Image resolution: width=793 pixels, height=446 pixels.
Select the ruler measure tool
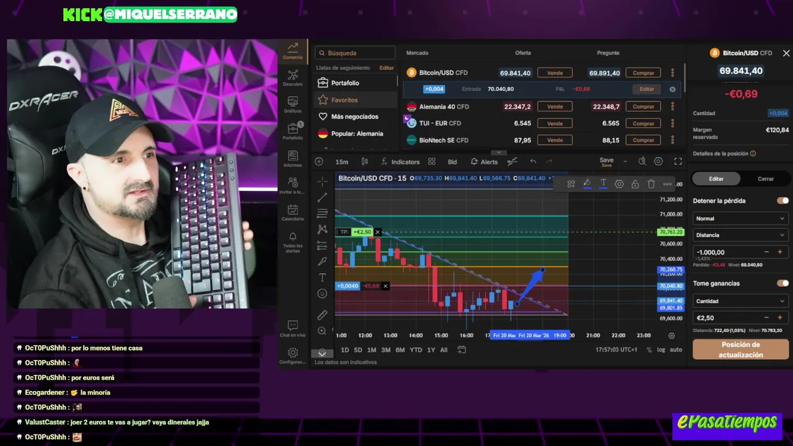[x=322, y=315]
